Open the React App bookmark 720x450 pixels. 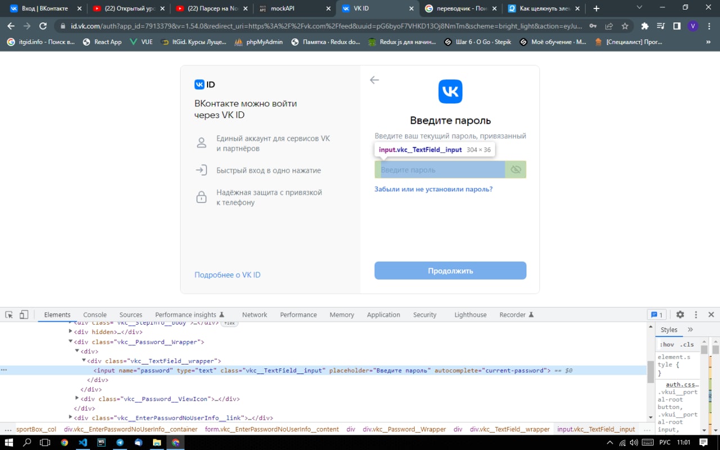pyautogui.click(x=102, y=42)
